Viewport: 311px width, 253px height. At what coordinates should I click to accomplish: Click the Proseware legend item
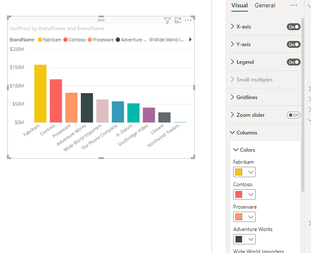(x=101, y=40)
